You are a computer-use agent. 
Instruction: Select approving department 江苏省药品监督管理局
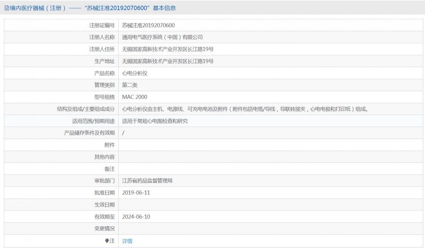tap(147, 181)
